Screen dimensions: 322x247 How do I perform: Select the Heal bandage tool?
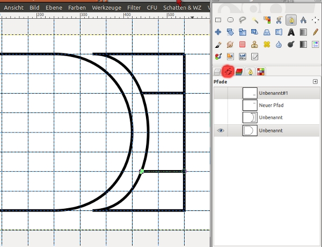point(267,45)
